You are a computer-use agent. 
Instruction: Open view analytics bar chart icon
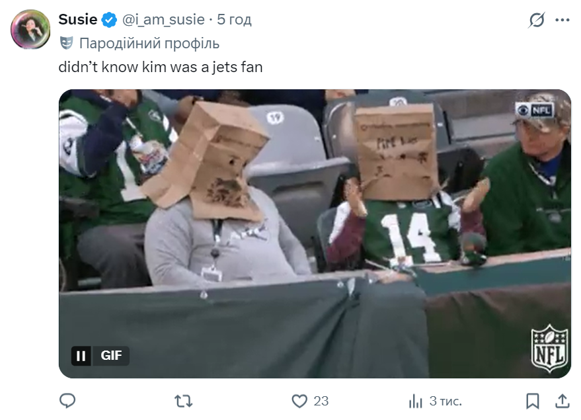pos(416,401)
